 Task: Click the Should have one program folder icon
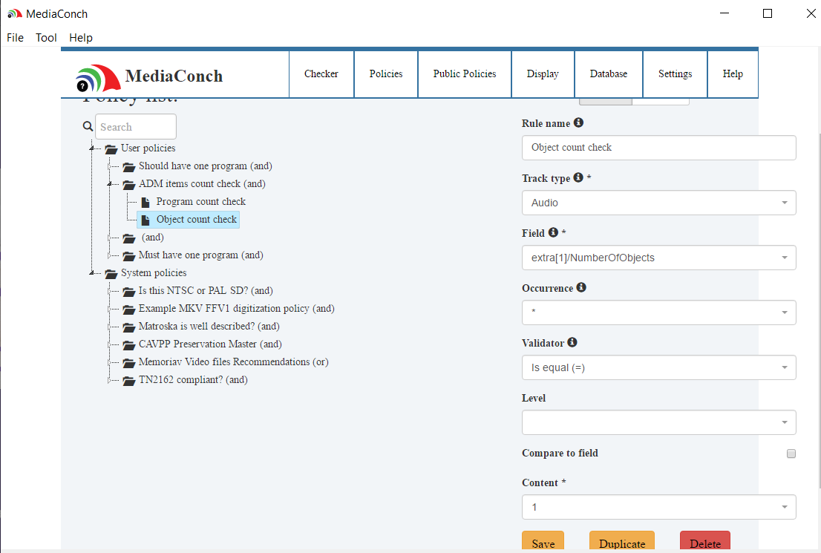[129, 167]
